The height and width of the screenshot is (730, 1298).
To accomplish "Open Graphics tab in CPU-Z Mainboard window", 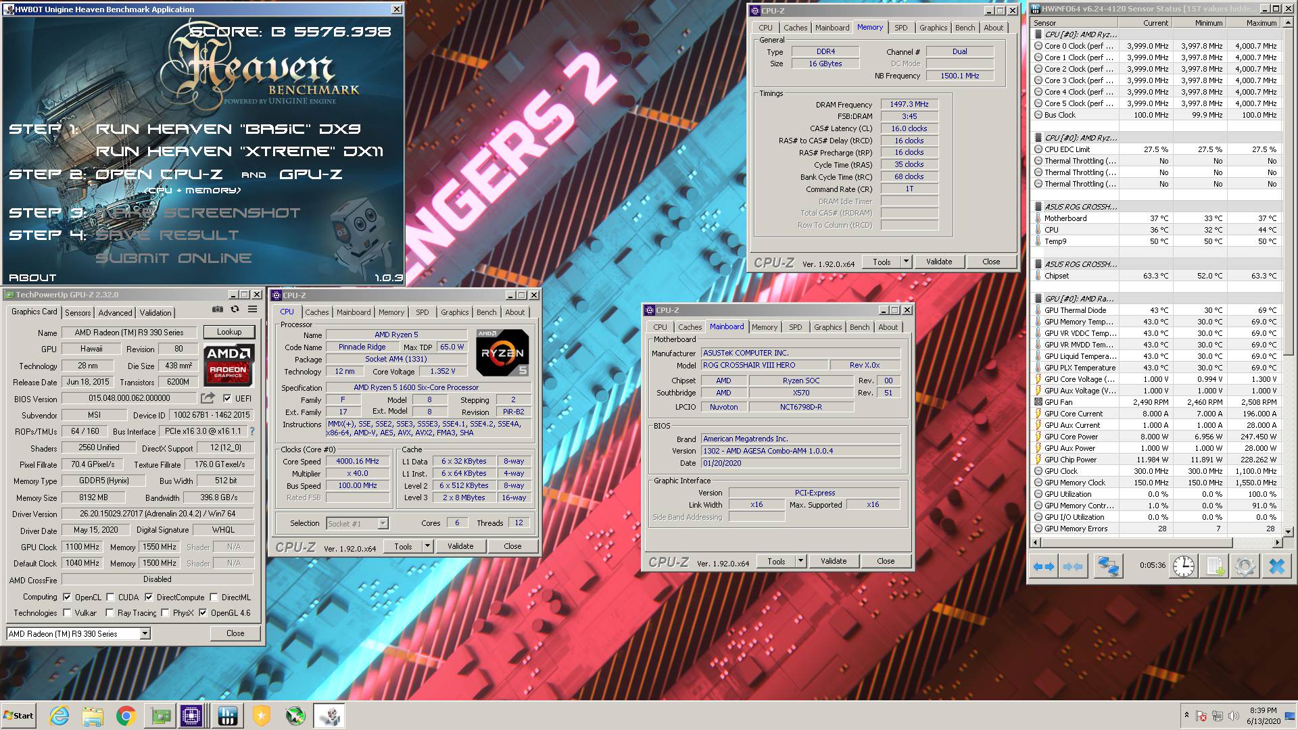I will tap(827, 327).
